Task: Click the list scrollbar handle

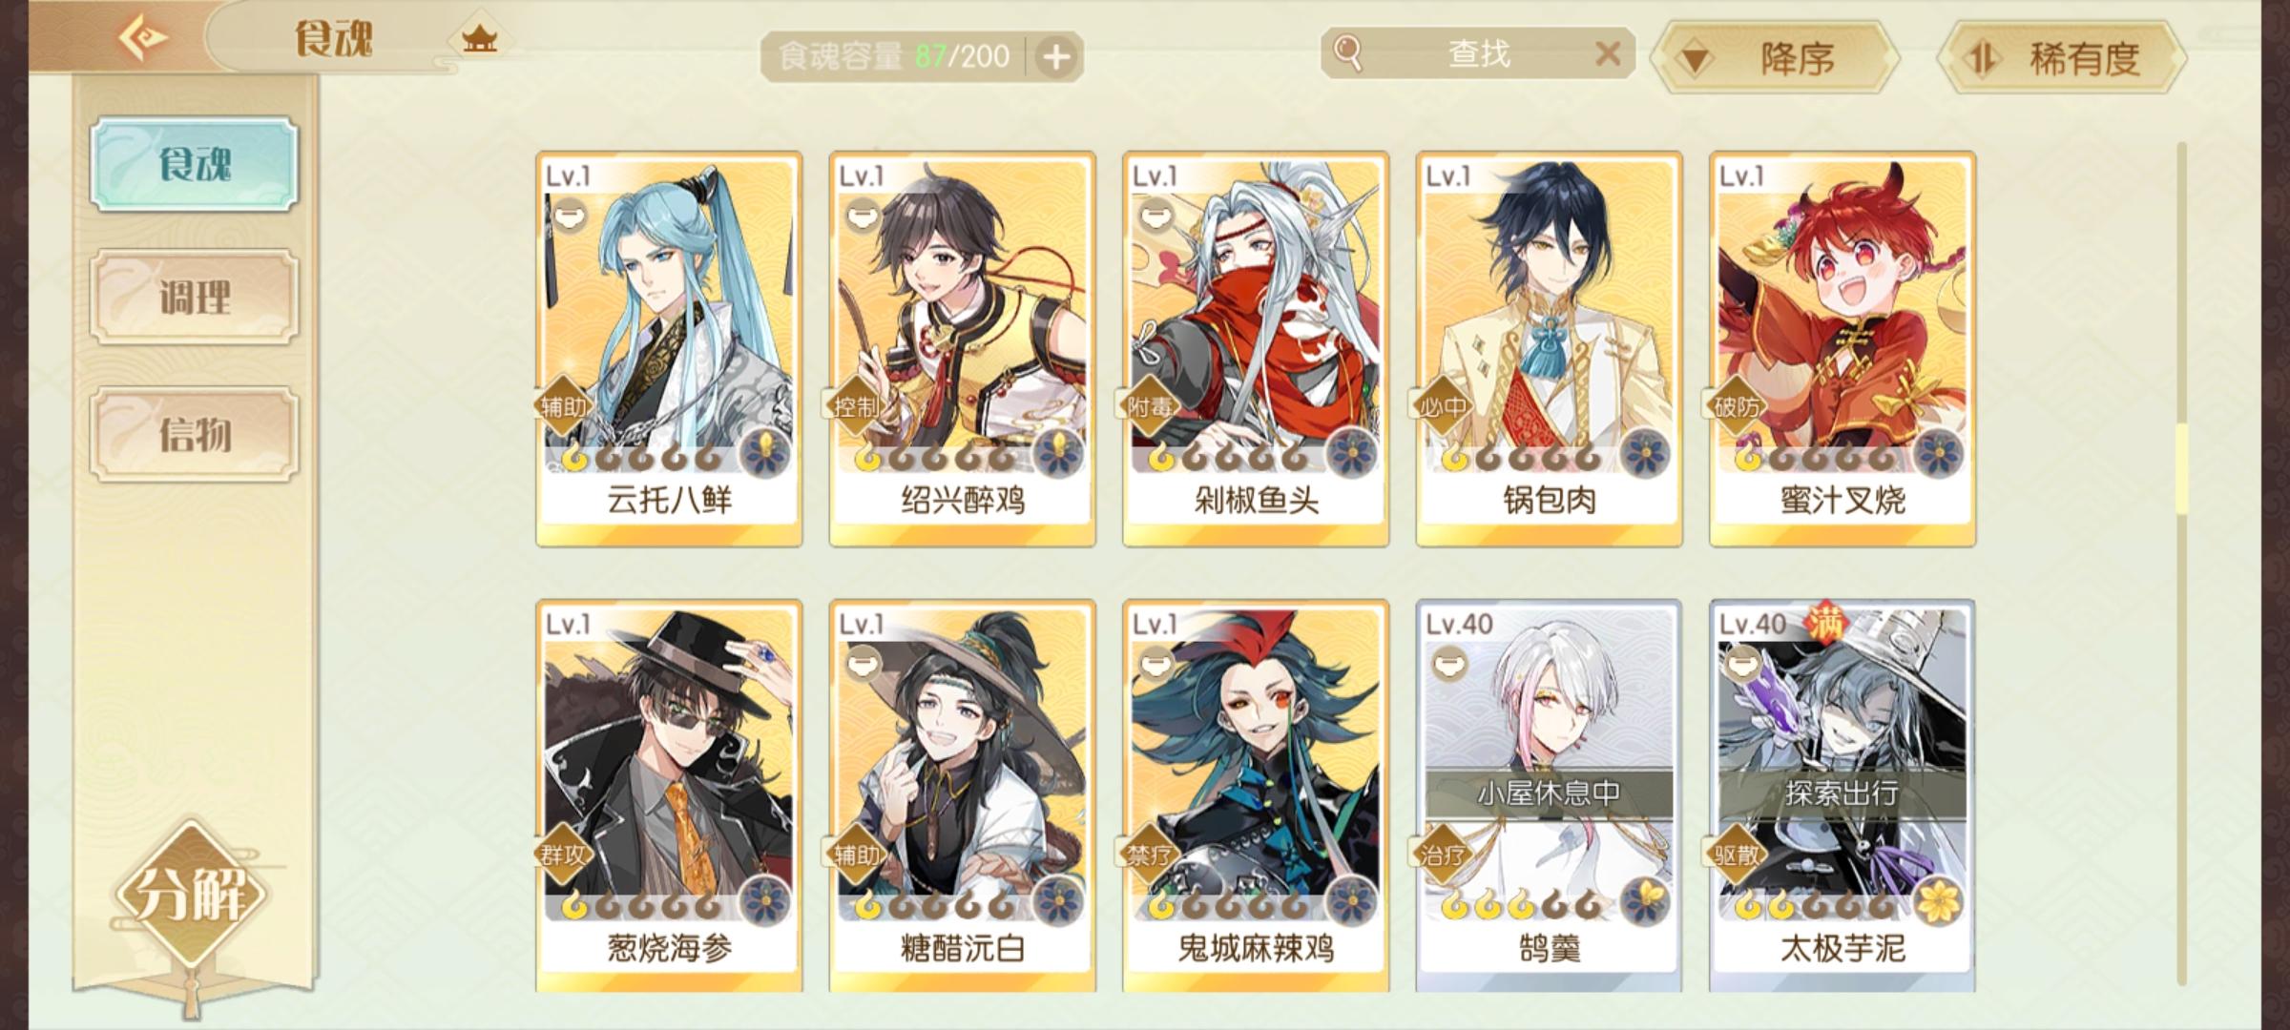Action: (x=2181, y=467)
